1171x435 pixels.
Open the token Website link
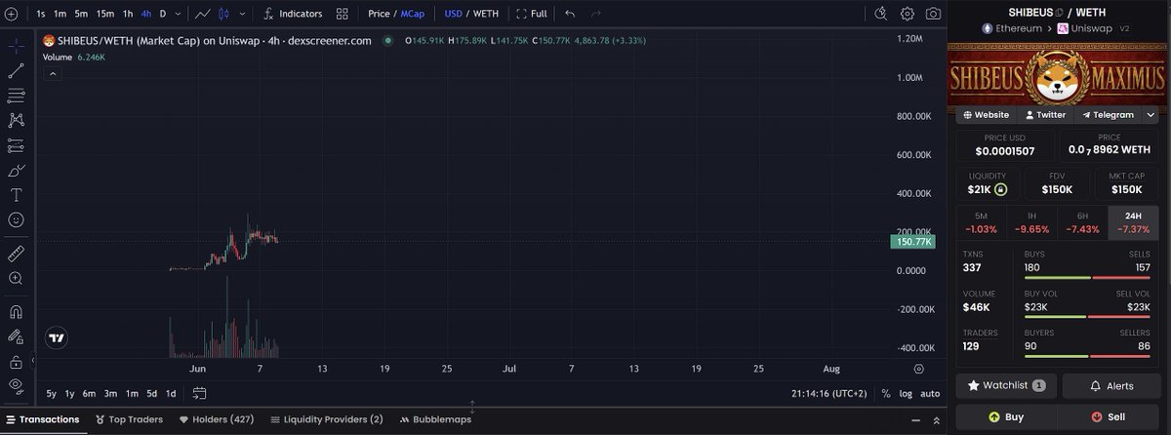tap(986, 115)
